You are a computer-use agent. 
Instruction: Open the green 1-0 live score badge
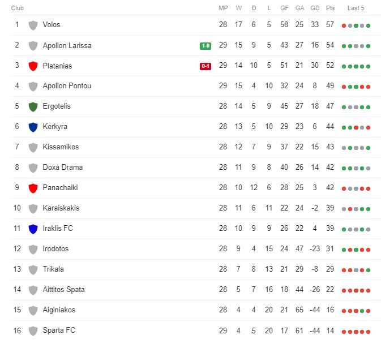[206, 46]
